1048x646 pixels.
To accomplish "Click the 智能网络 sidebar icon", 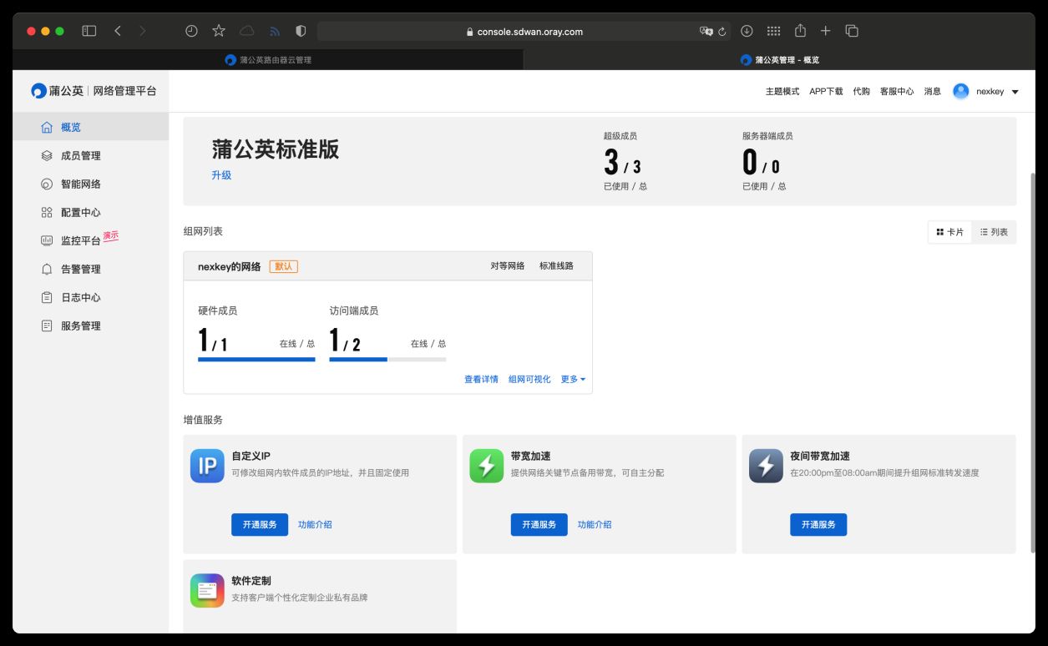I will tap(47, 184).
